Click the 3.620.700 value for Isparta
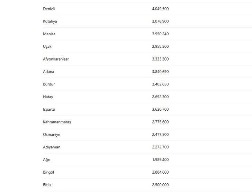The height and width of the screenshot is (192, 252). pyautogui.click(x=160, y=109)
